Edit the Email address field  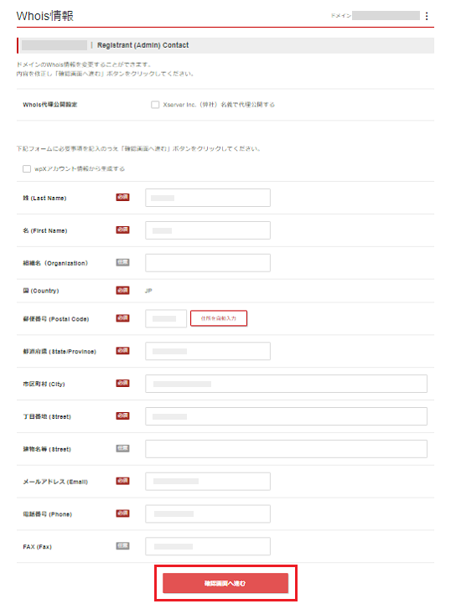coord(208,481)
